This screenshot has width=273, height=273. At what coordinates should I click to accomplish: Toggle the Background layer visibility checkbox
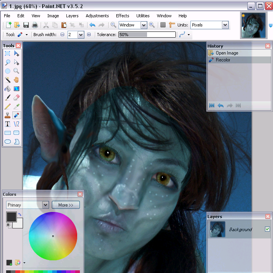click(x=267, y=229)
